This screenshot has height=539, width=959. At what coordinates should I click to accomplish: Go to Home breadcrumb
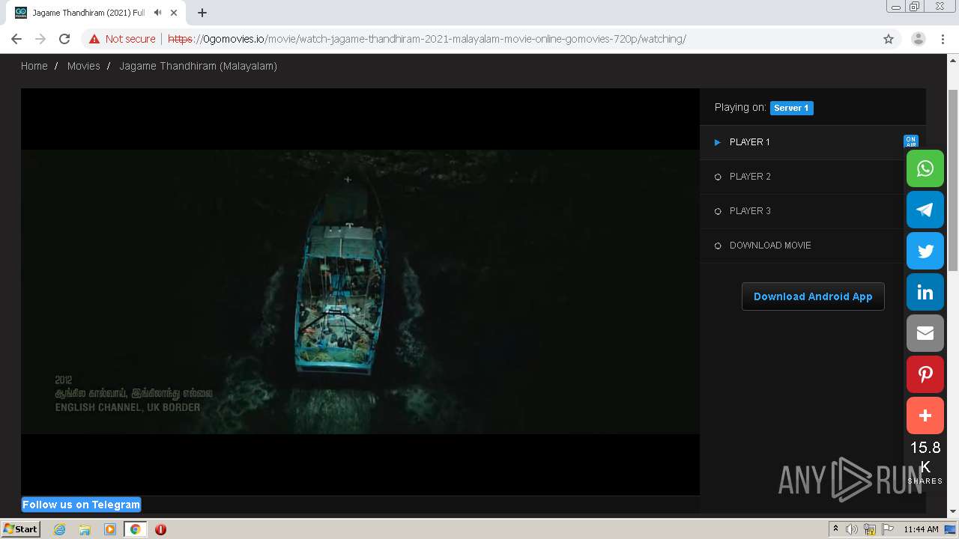(34, 66)
